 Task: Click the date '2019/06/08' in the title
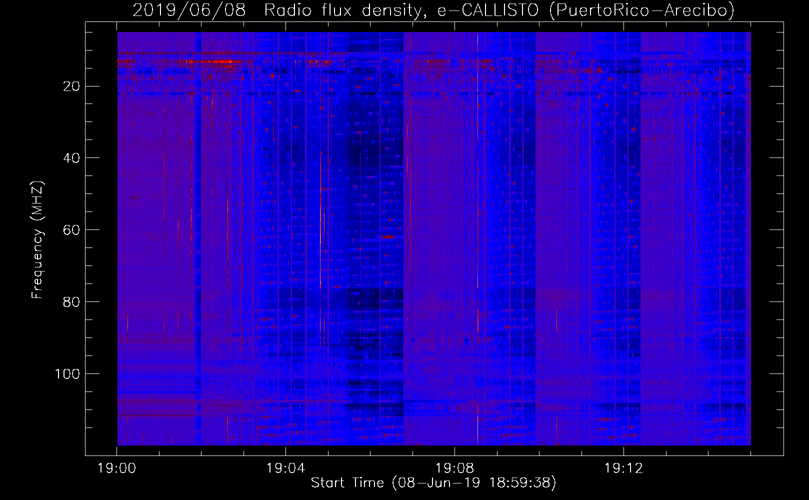189,10
